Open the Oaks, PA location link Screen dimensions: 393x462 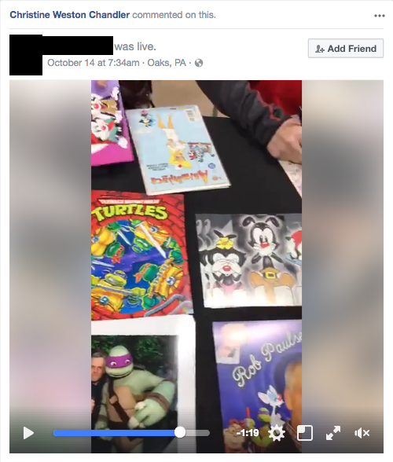coord(167,63)
